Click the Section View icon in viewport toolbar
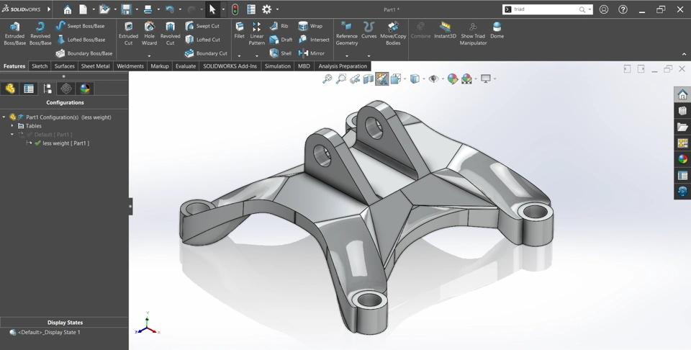The width and height of the screenshot is (691, 350). click(x=368, y=78)
